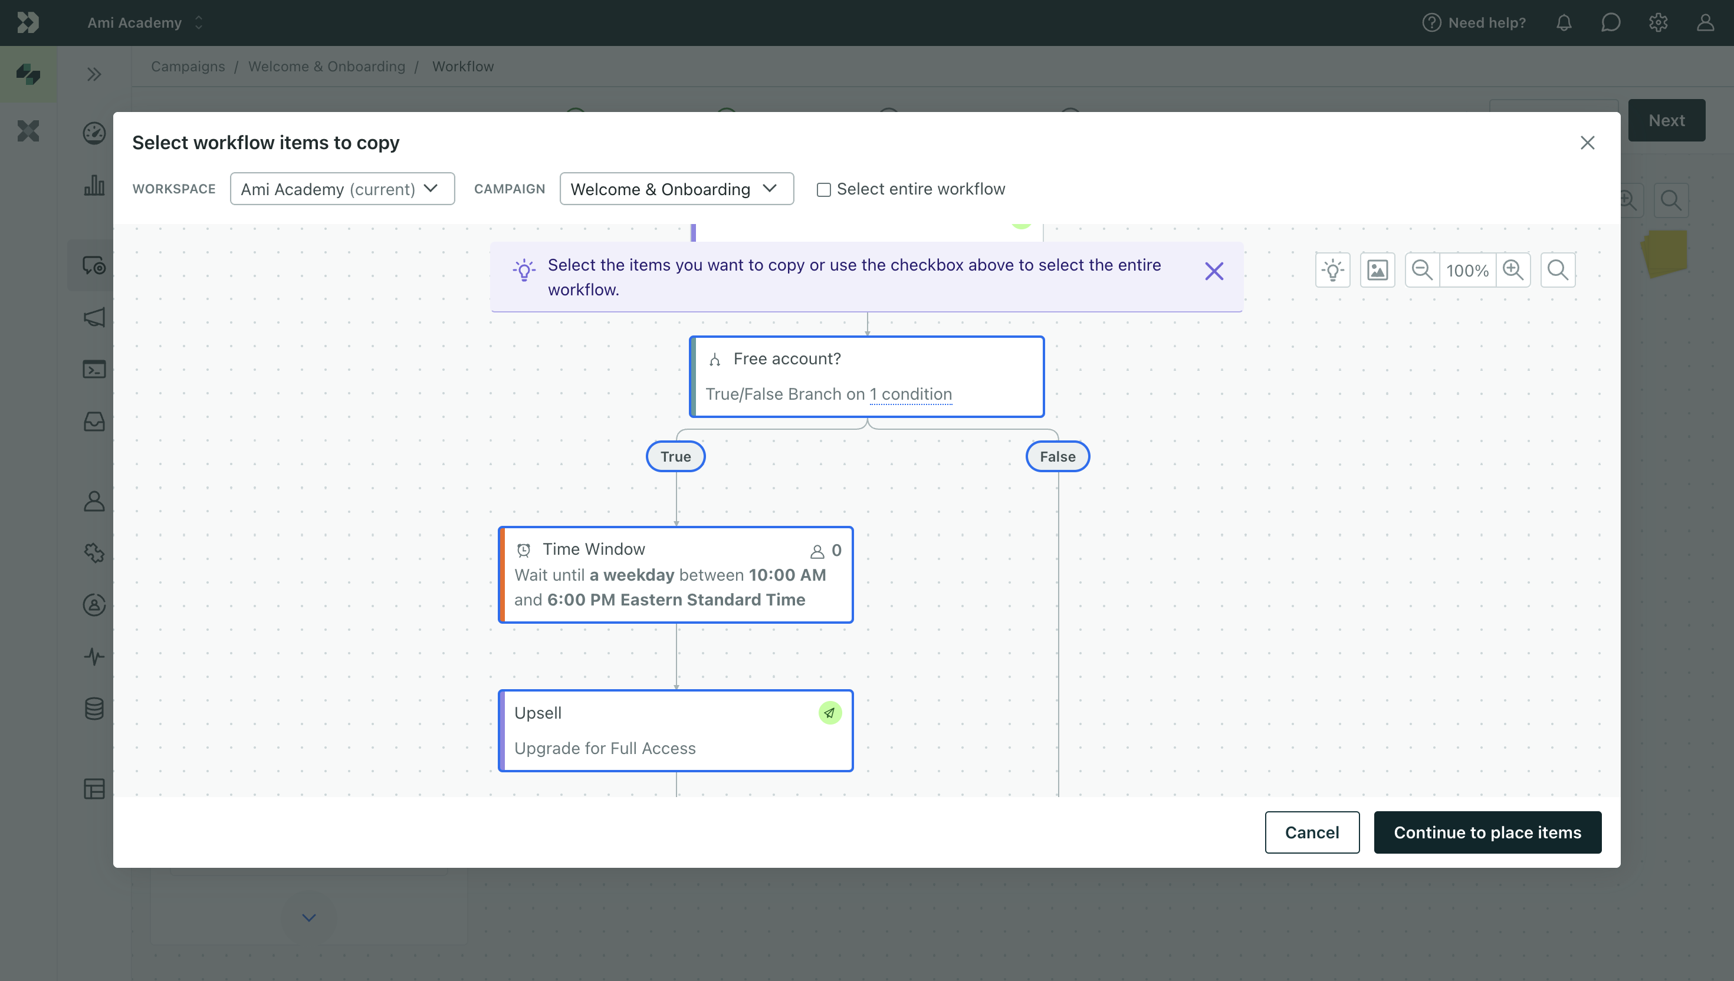
Task: Enable selection on Time Window node
Action: 675,574
